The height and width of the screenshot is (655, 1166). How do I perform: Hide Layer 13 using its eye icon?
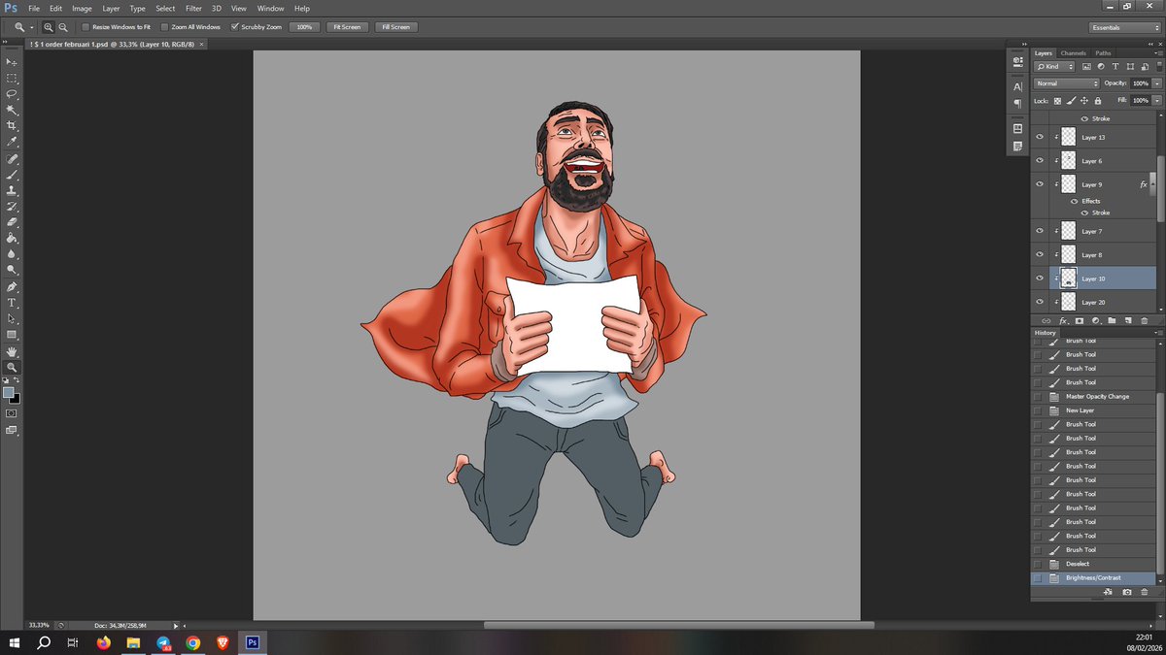[1040, 138]
